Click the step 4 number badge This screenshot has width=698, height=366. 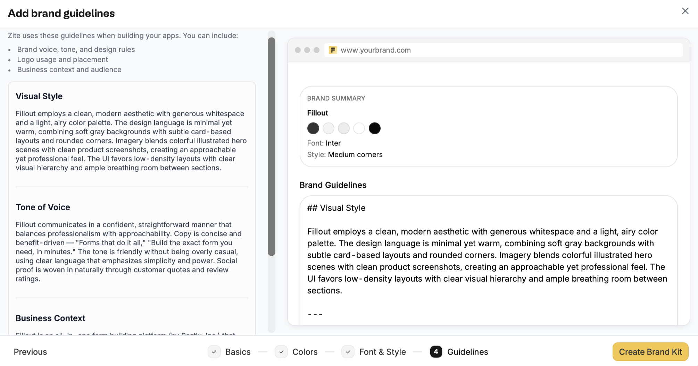tap(436, 352)
